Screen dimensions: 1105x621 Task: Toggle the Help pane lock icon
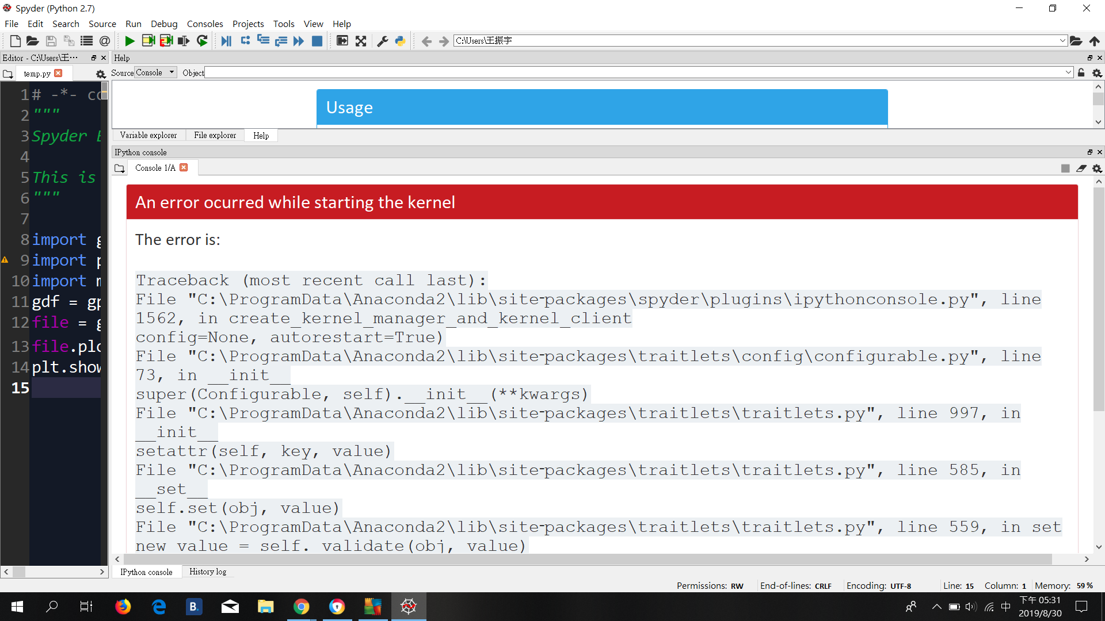pos(1081,73)
